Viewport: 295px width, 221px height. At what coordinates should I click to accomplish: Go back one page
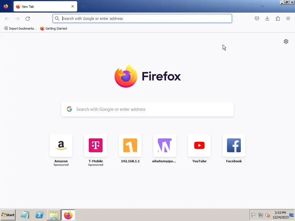coord(7,19)
